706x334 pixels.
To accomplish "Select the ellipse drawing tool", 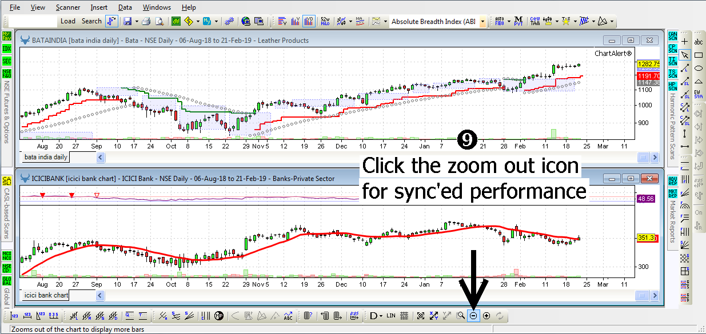I will click(x=698, y=68).
